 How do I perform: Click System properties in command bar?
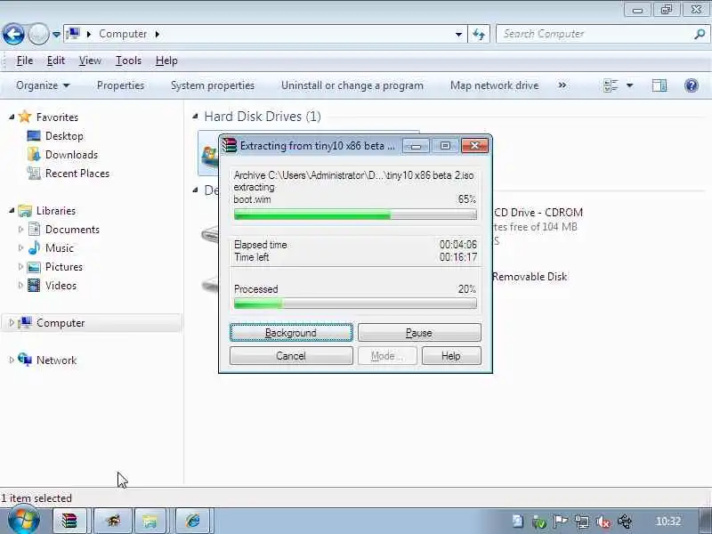coord(213,85)
